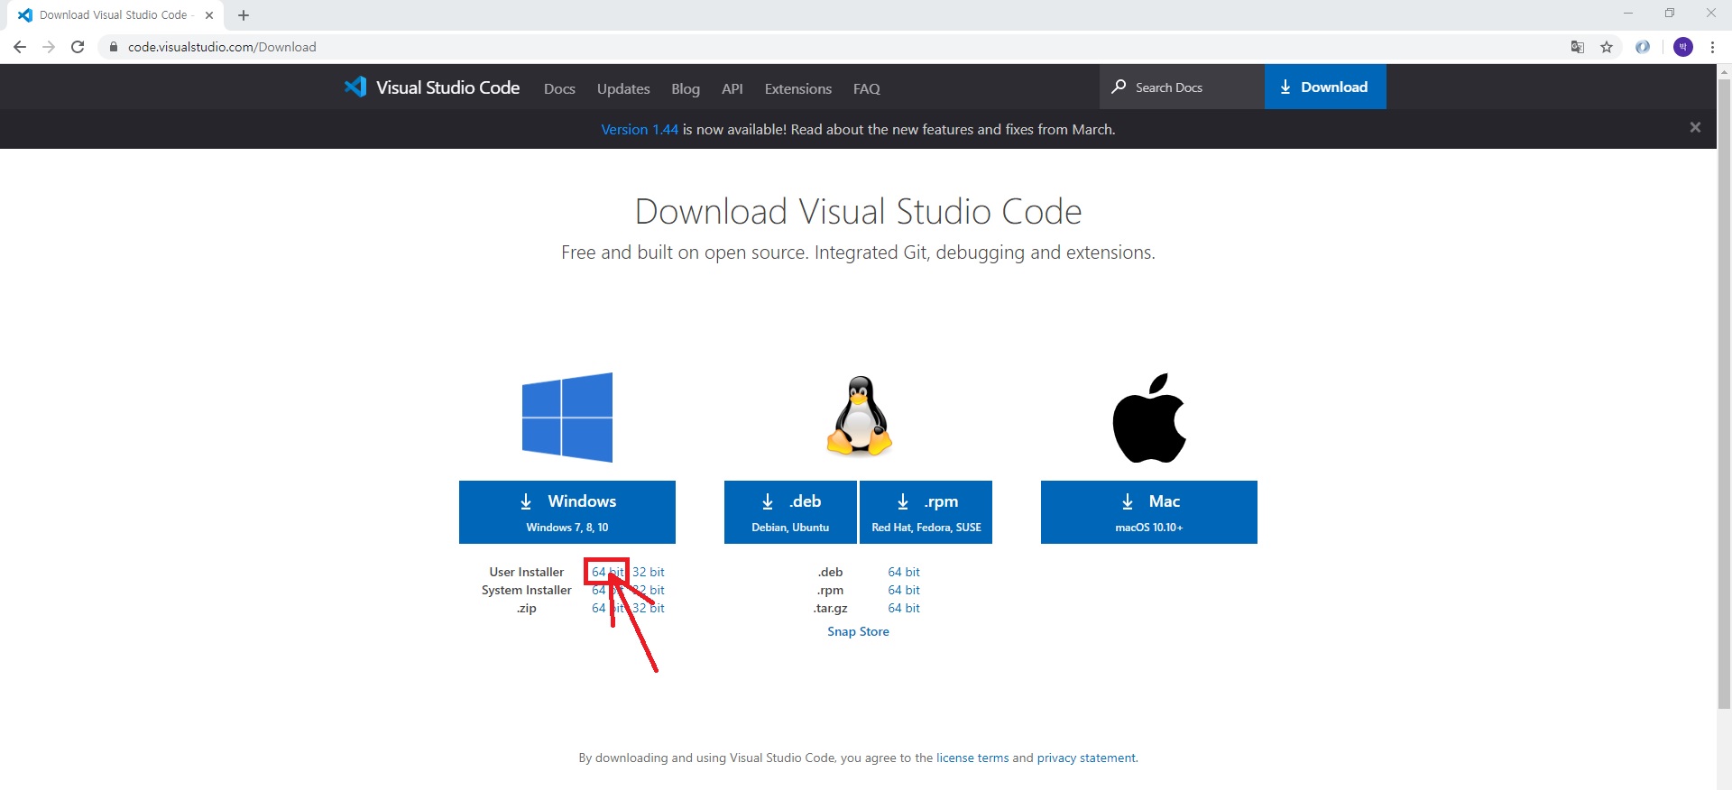Reload the page with refresh icon
The width and height of the screenshot is (1732, 790).
(78, 47)
